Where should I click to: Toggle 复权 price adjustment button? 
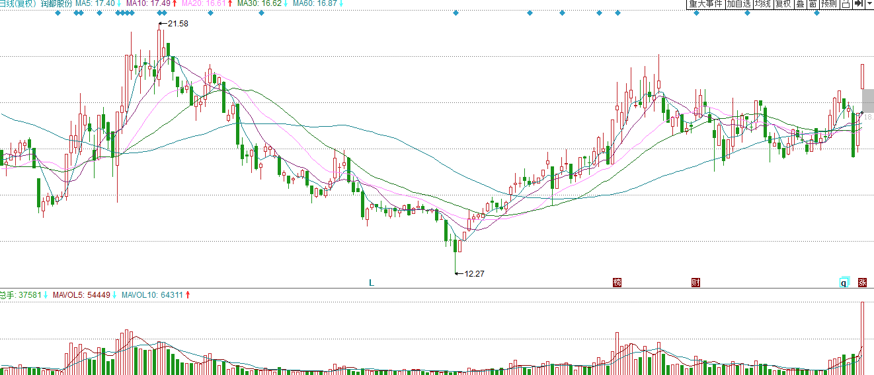pyautogui.click(x=783, y=4)
